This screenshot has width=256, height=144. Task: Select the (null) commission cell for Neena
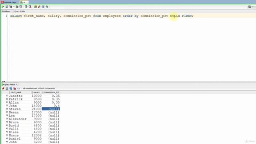click(51, 112)
